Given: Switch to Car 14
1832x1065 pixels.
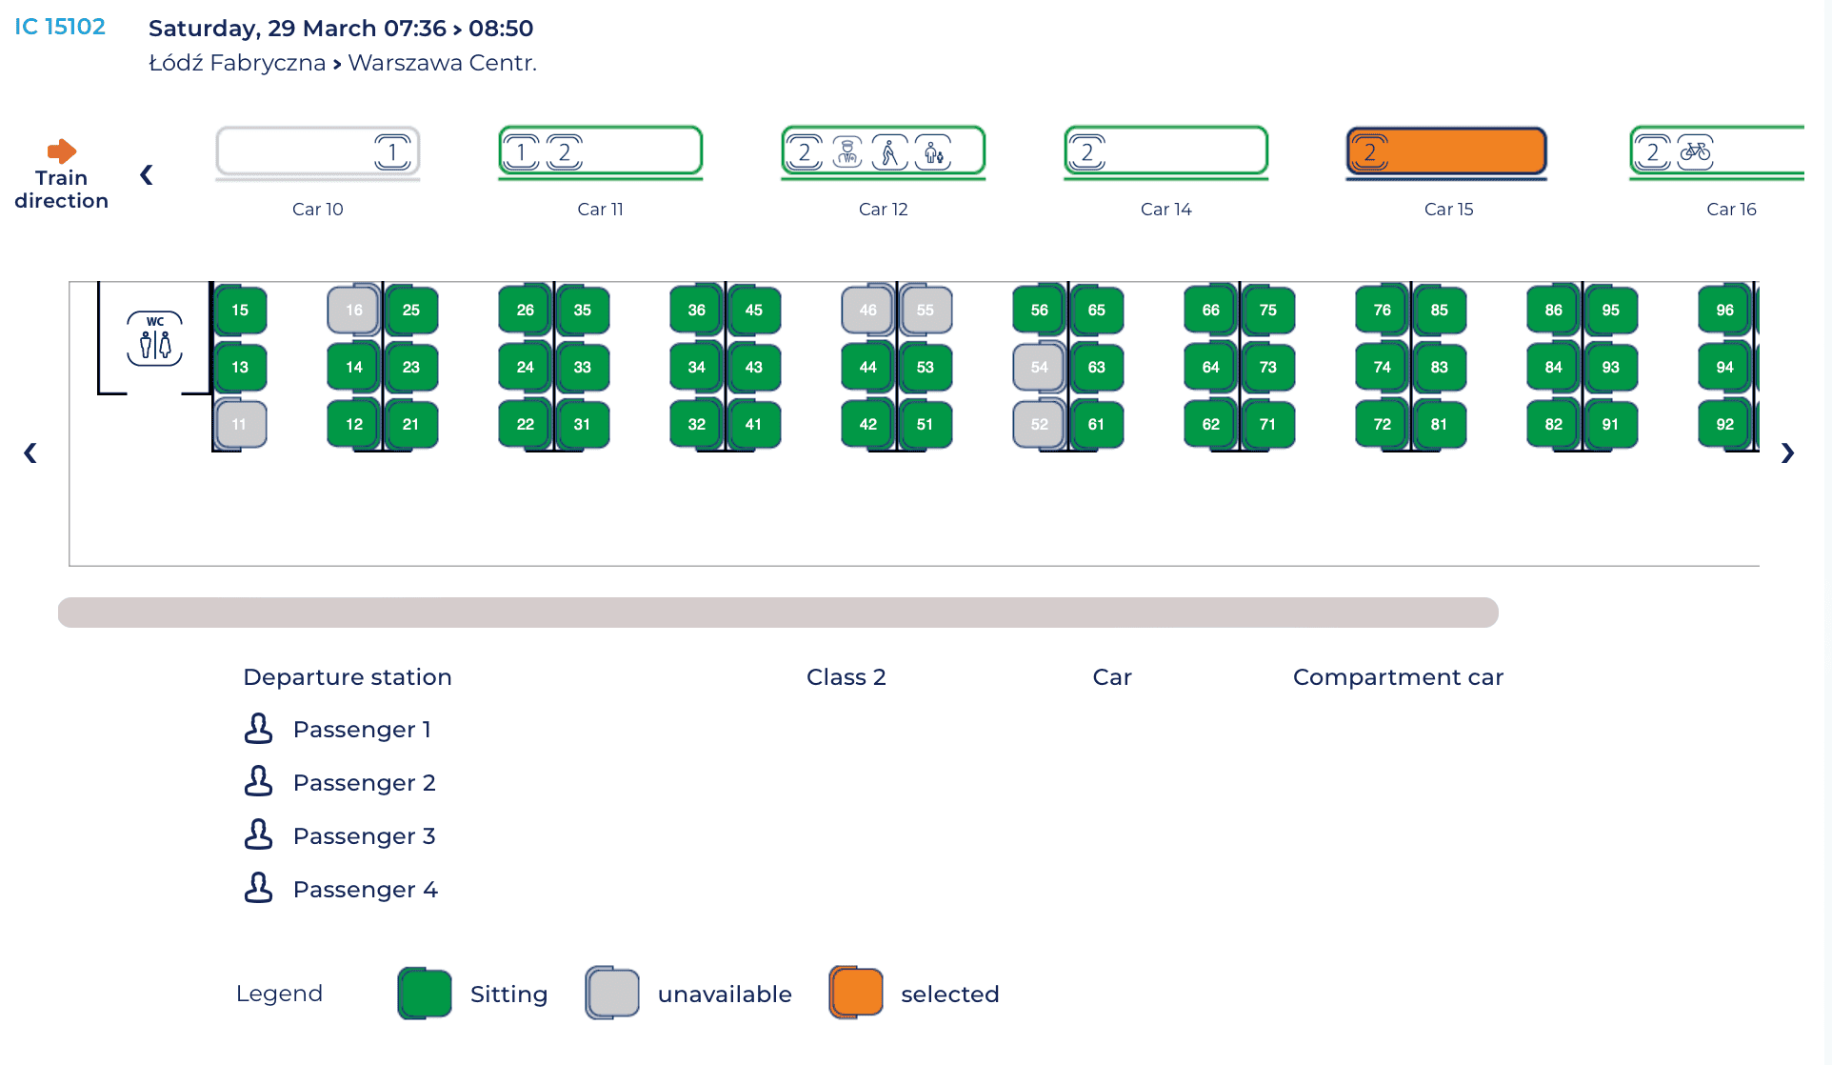Looking at the screenshot, I should [1165, 152].
